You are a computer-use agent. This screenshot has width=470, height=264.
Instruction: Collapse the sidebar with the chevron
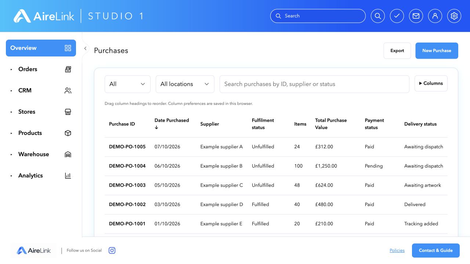85,48
